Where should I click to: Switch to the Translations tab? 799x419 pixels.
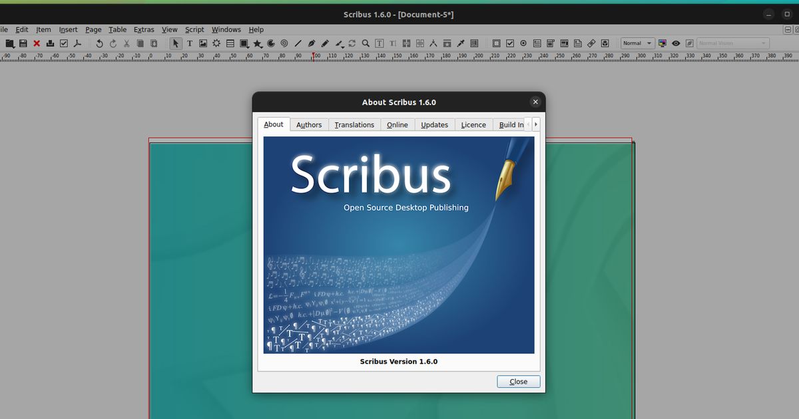tap(354, 124)
